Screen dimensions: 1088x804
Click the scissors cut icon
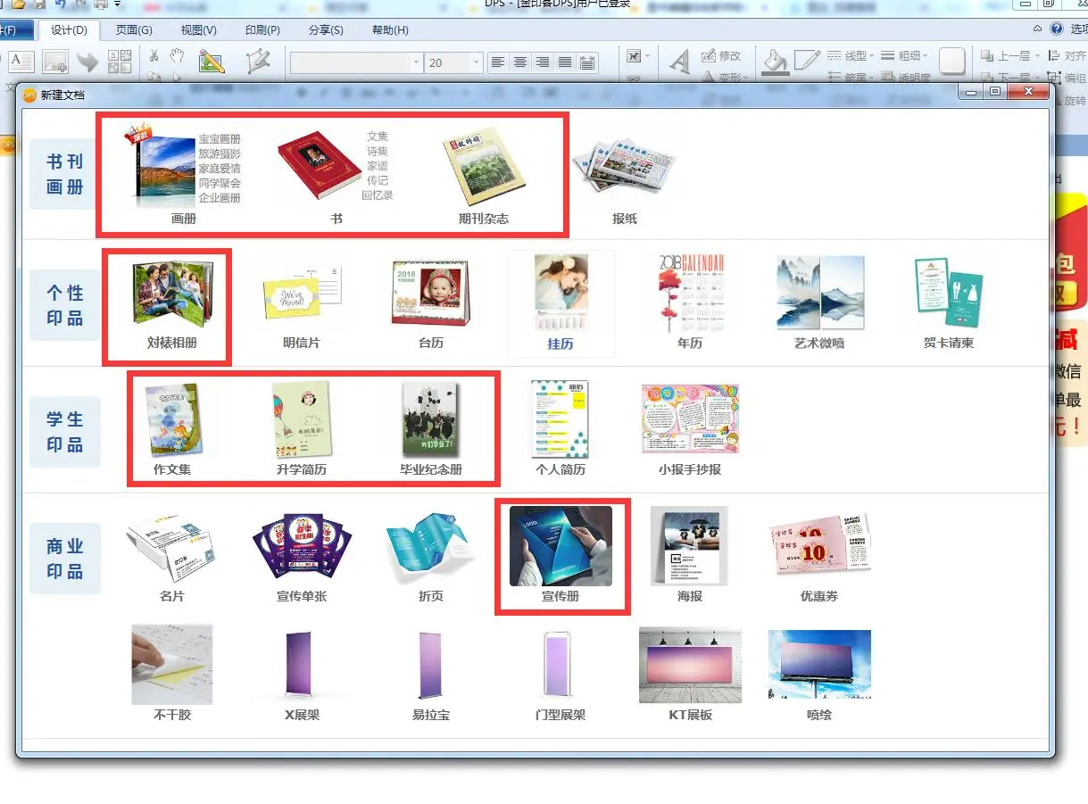154,55
